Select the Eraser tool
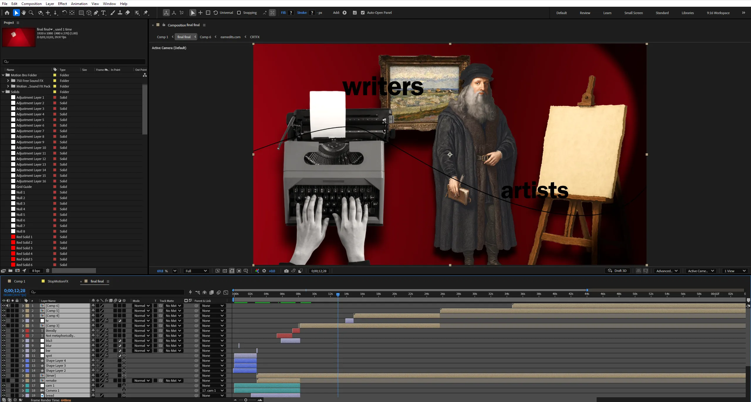 [x=127, y=13]
